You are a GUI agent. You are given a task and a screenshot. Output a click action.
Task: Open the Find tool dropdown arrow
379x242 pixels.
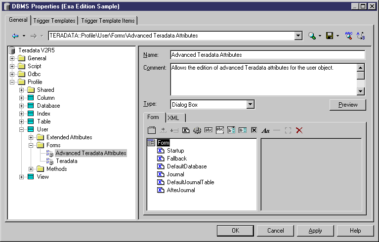coord(320,36)
